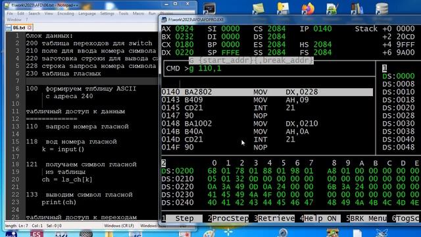Open the green map-like desktop shortcut
The image size is (421, 237).
(x=259, y=9)
